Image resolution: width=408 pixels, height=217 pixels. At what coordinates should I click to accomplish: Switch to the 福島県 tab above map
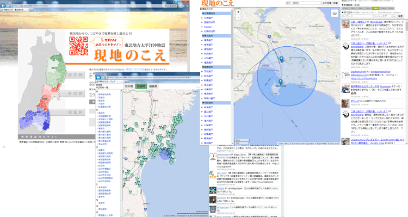(153, 86)
